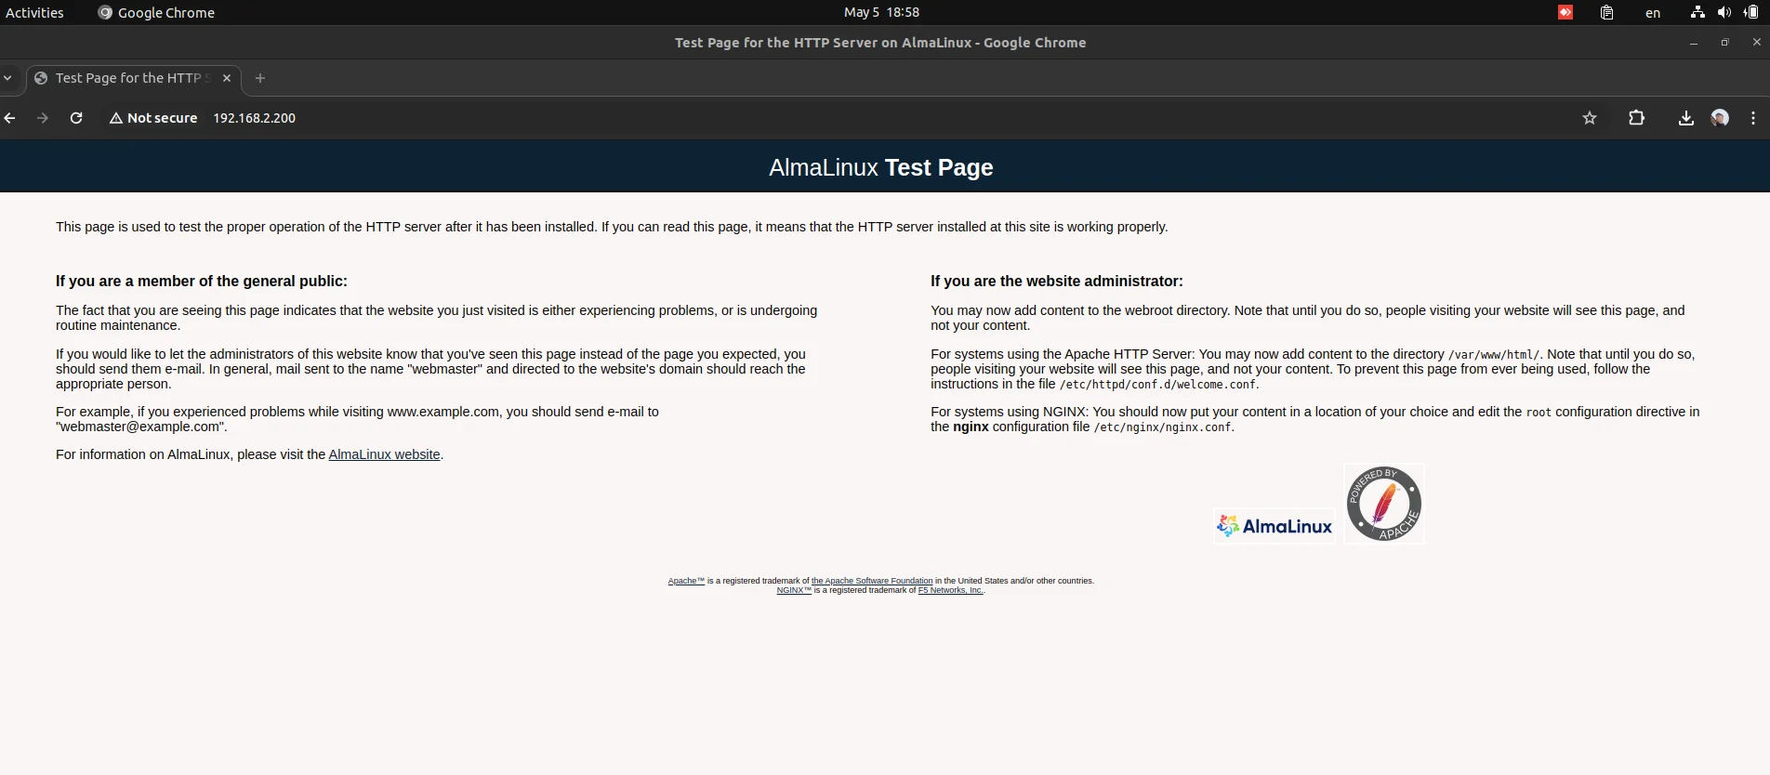
Task: Open the battery power status icon
Action: coord(1751,12)
